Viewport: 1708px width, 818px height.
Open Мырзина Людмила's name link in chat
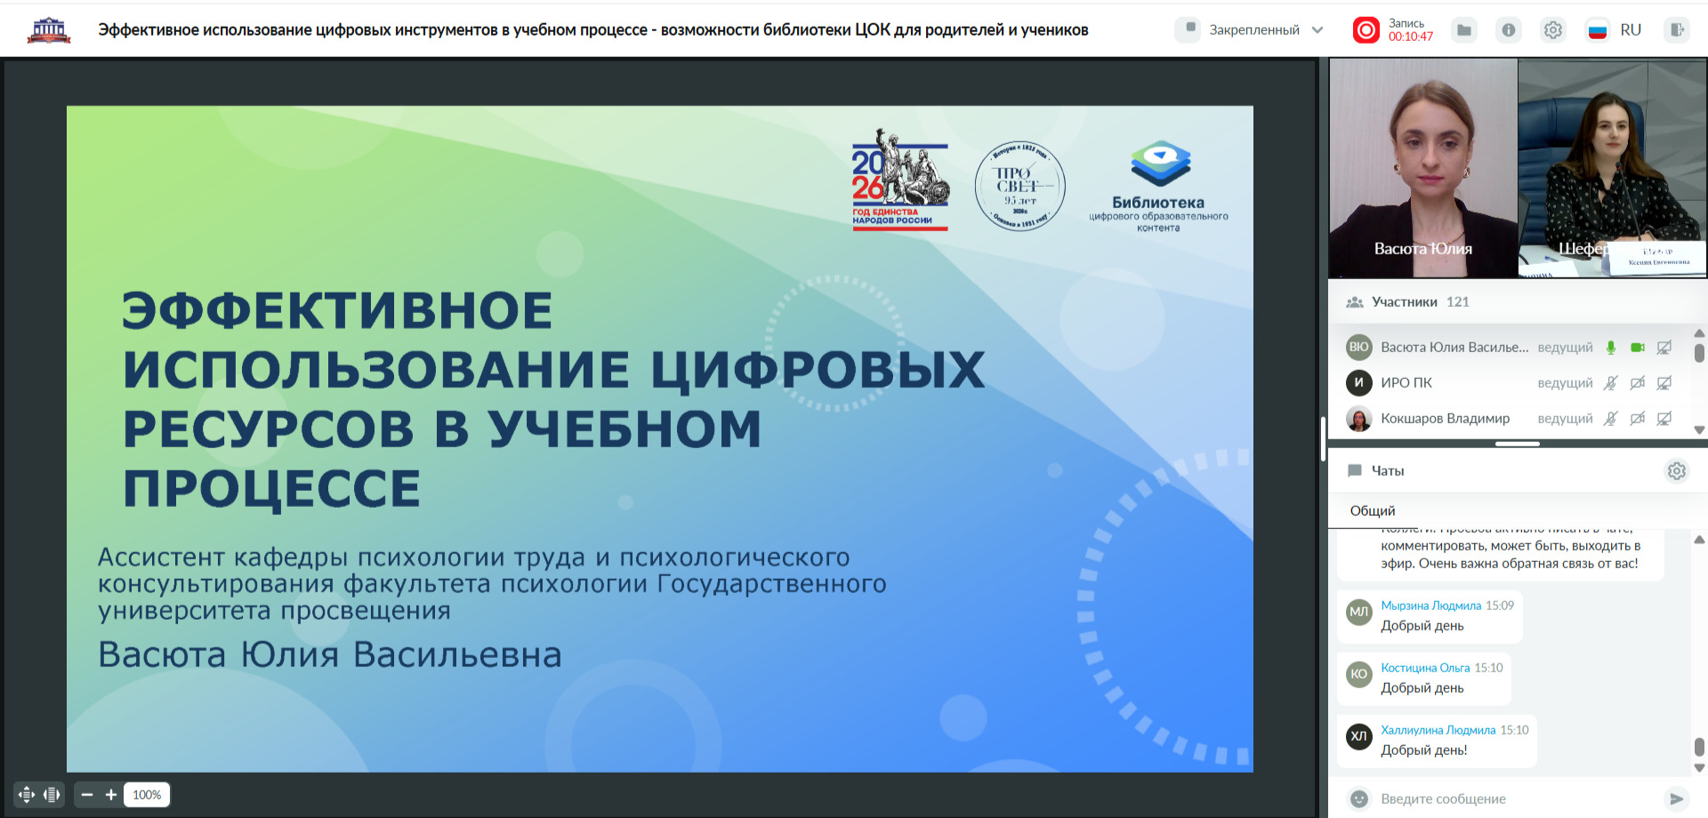tap(1430, 605)
